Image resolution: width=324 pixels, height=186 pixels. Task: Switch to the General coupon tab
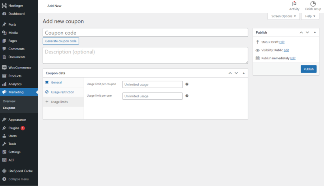[x=56, y=82]
